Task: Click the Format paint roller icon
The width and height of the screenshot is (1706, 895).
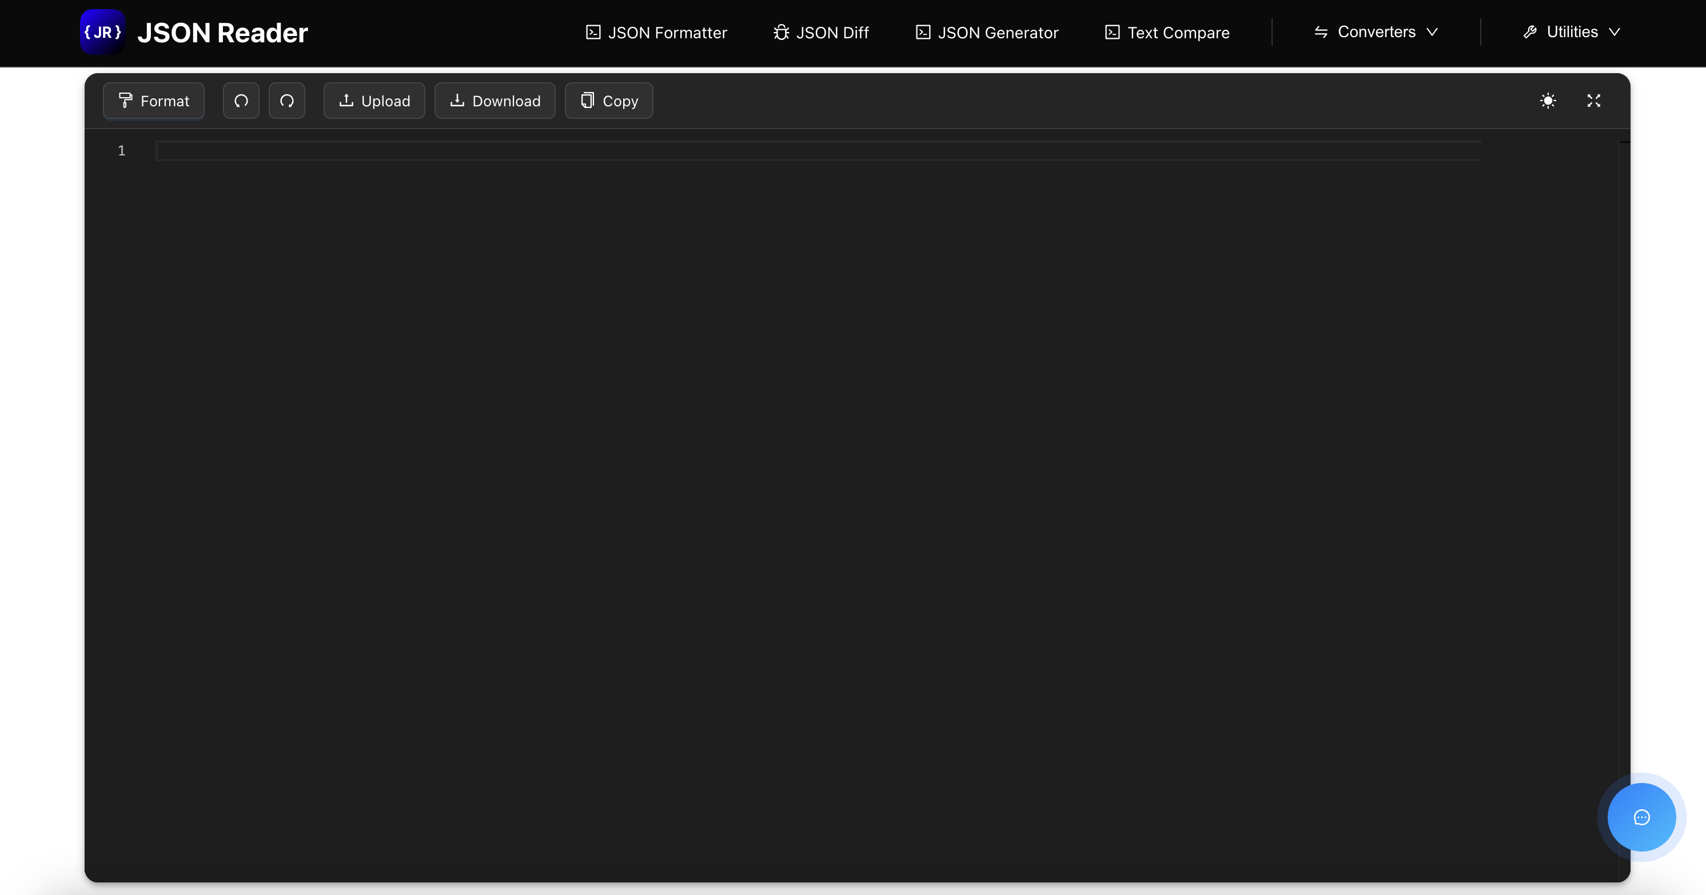Action: (x=125, y=101)
